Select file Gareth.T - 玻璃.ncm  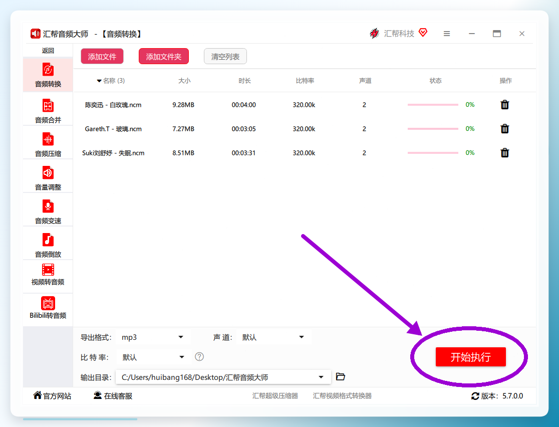point(113,129)
